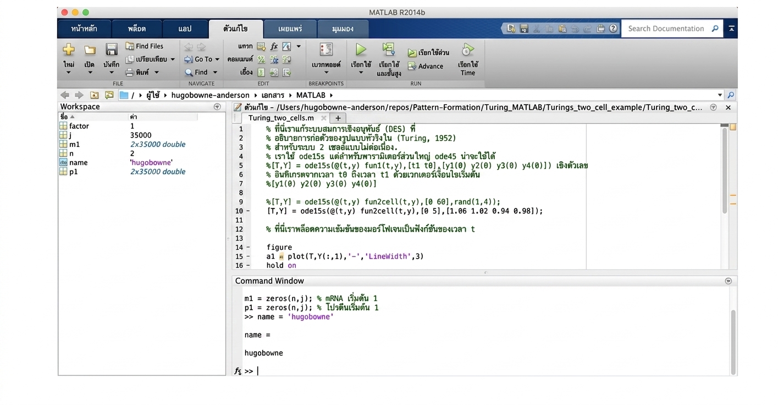Image resolution: width=778 pixels, height=405 pixels.
Task: Click the Command Window vertical scrollbar
Action: pyautogui.click(x=732, y=342)
